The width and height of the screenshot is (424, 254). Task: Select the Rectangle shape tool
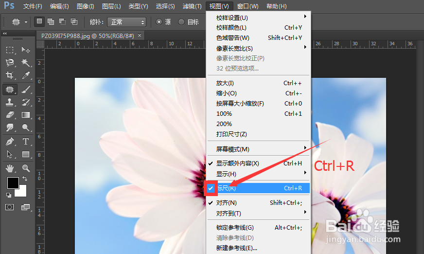pyautogui.click(x=26, y=154)
